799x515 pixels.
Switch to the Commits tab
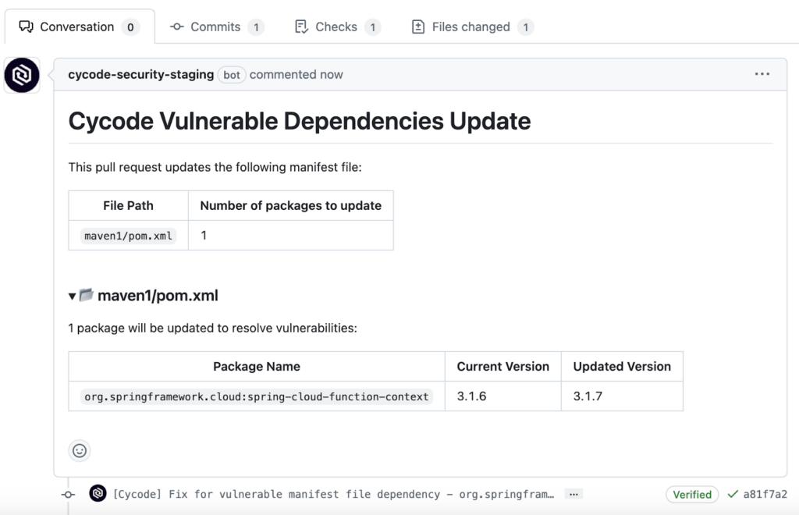pyautogui.click(x=217, y=27)
